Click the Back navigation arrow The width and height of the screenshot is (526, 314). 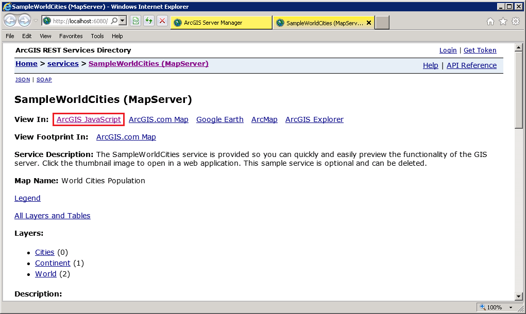(x=10, y=21)
